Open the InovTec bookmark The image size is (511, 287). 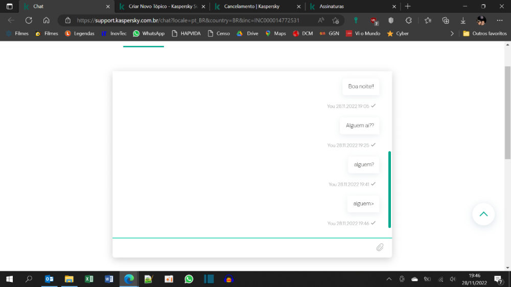click(x=114, y=34)
